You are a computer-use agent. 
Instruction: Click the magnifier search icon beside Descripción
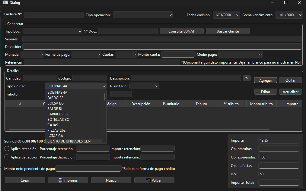point(247,78)
